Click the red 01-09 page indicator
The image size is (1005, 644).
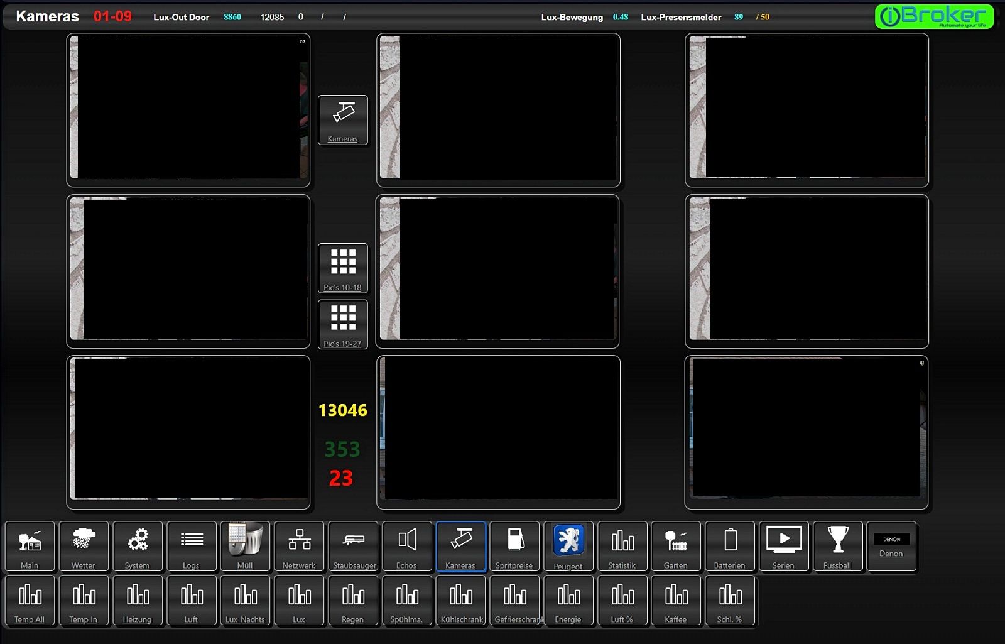[113, 16]
